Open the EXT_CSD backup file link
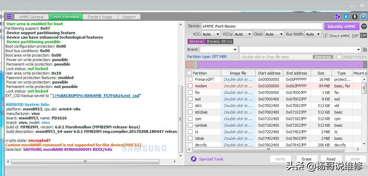The image size is (368, 176). (x=96, y=96)
